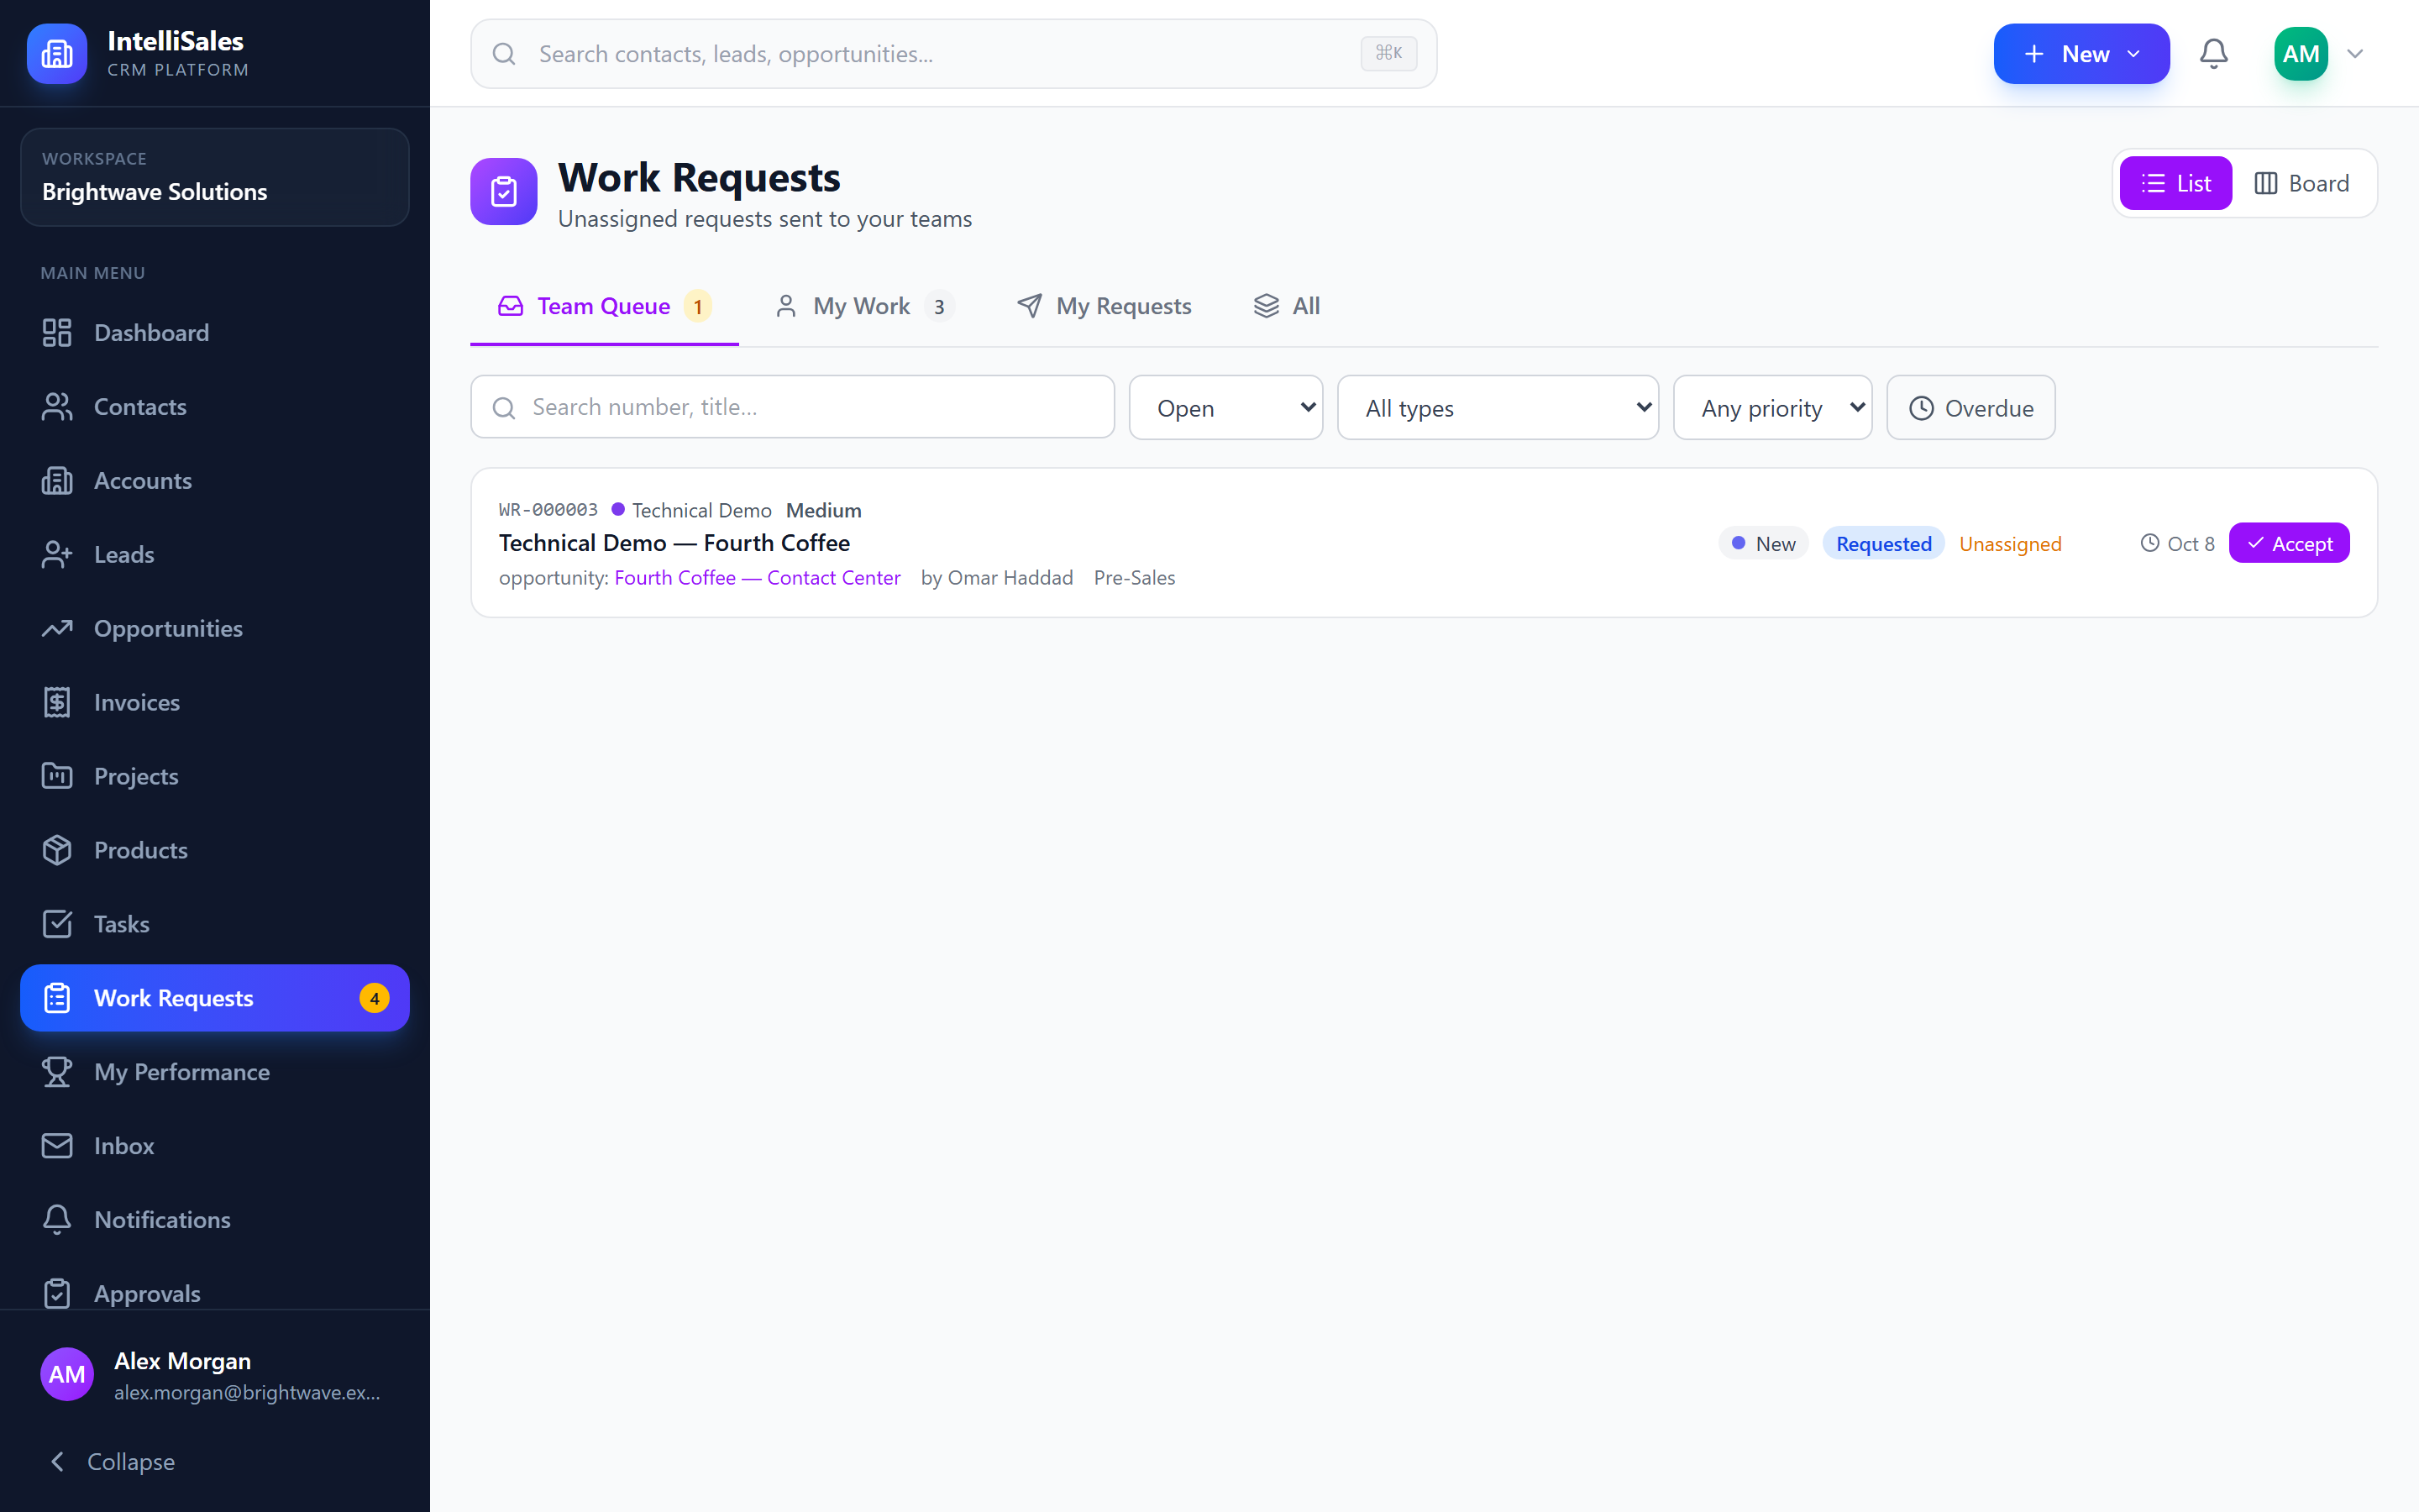
Task: Switch to List view
Action: coord(2175,183)
